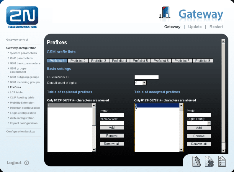234x172 pixels.
Task: Open the Gateway top menu item
Action: click(x=172, y=27)
